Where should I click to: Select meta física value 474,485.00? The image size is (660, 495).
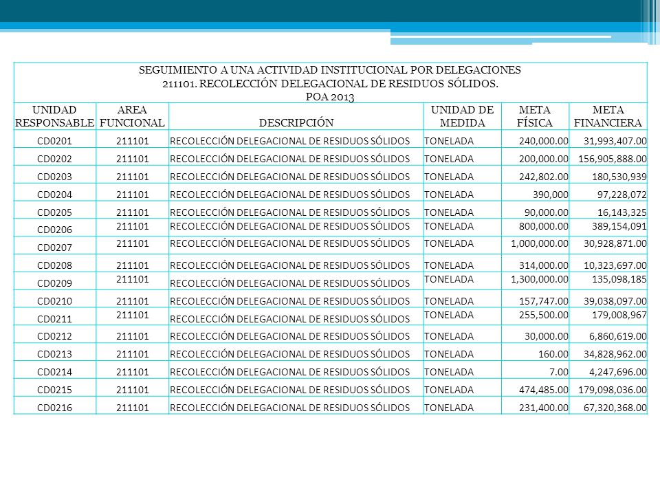coord(543,390)
